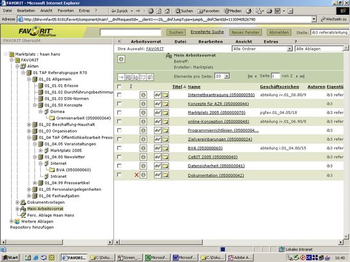Select Pers. Ablage Haan Hans tree item
Viewport: 350px width, 262px height.
51,215
